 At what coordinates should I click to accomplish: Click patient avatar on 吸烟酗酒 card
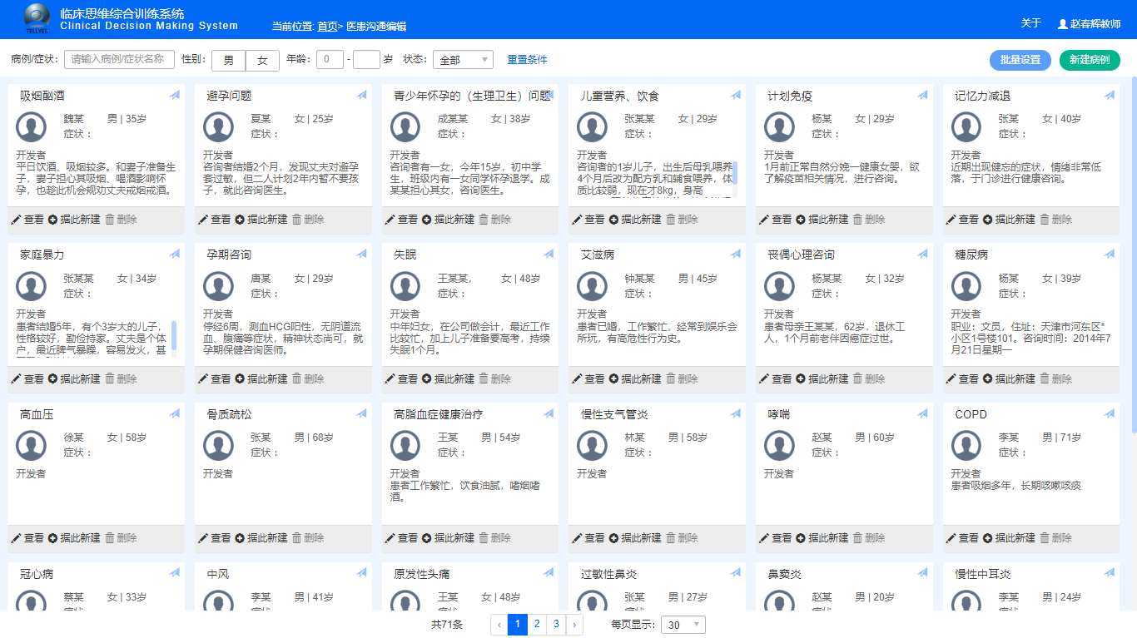coord(32,127)
